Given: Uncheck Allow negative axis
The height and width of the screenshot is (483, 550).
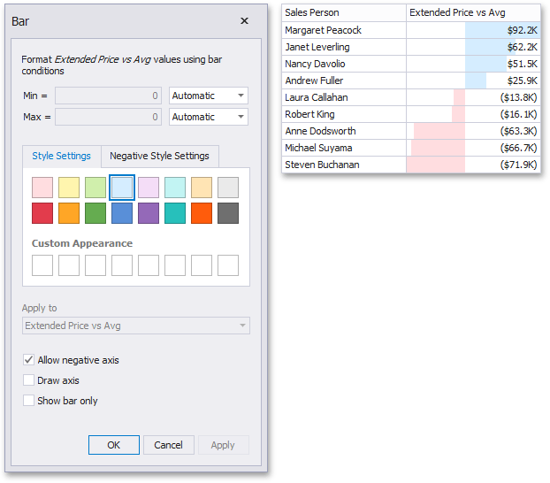Looking at the screenshot, I should pyautogui.click(x=29, y=360).
